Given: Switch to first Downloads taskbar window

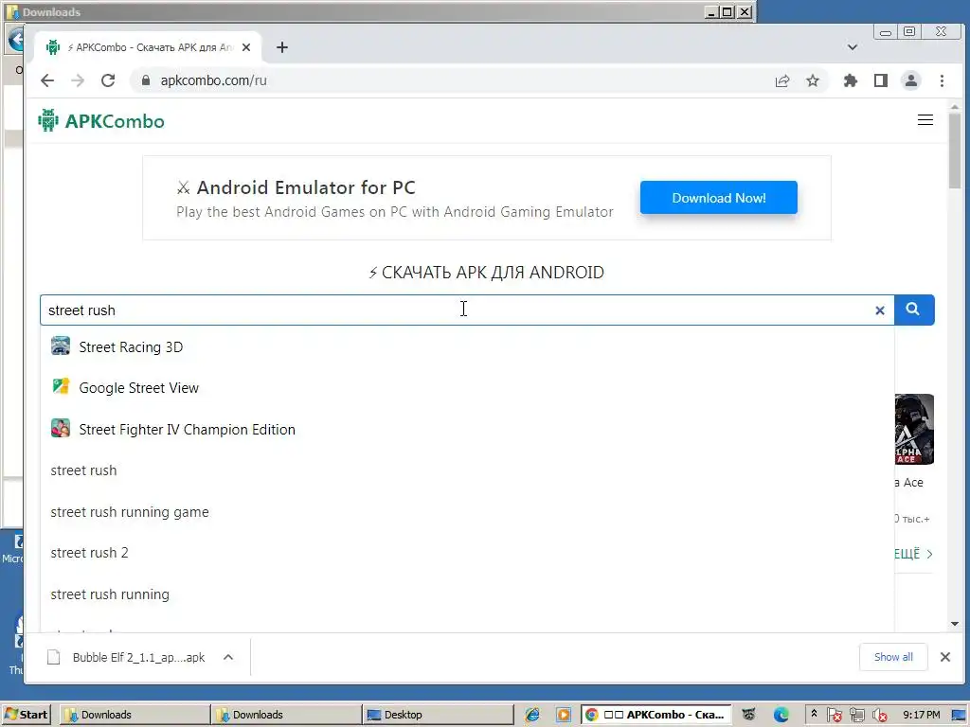Looking at the screenshot, I should click(134, 715).
